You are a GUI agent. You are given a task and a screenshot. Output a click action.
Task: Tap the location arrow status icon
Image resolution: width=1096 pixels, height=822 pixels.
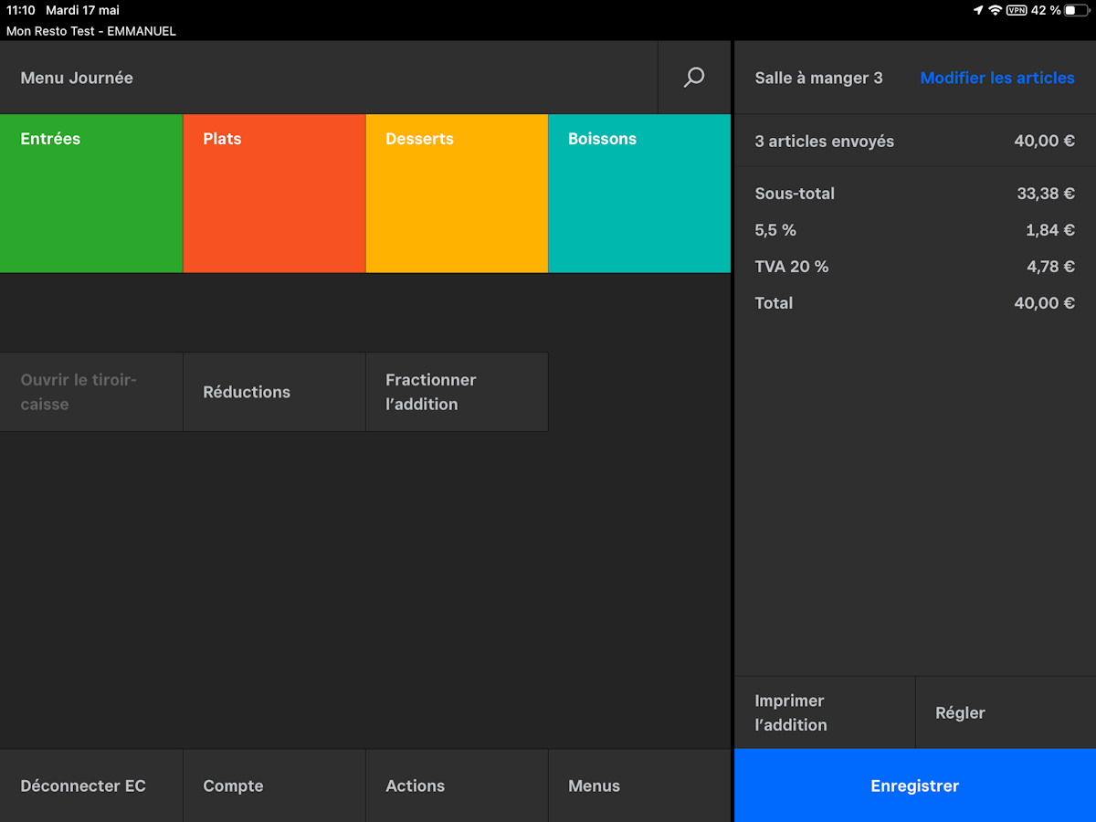pyautogui.click(x=978, y=10)
